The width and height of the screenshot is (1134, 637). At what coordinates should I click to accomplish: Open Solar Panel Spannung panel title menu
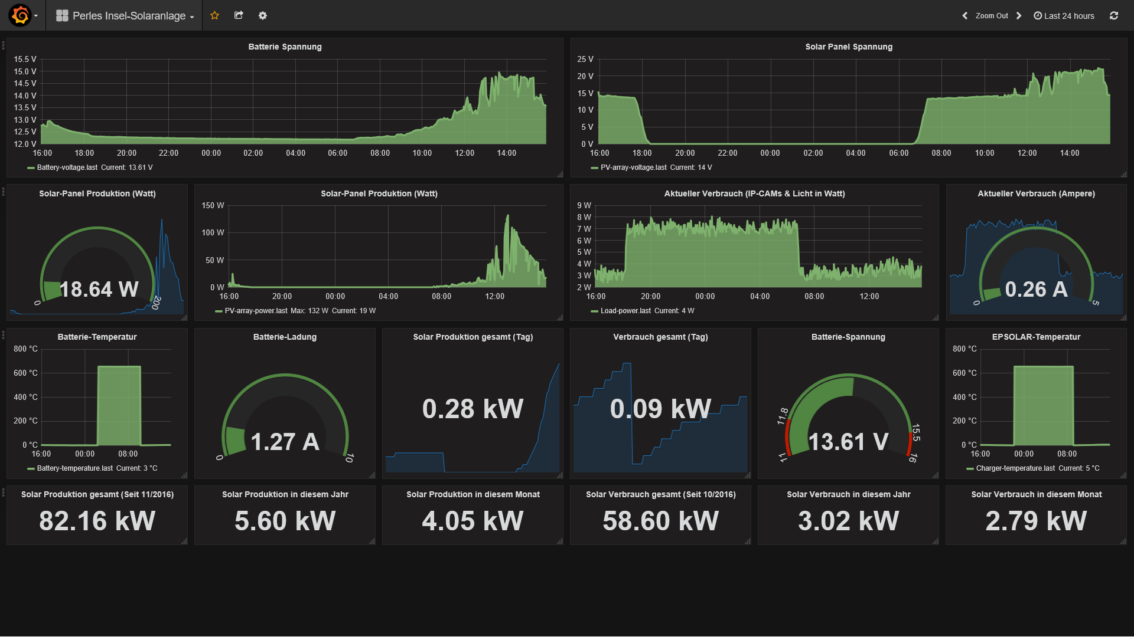point(849,47)
